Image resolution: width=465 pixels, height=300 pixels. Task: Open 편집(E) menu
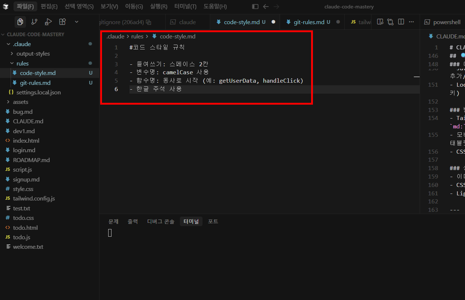pos(49,7)
